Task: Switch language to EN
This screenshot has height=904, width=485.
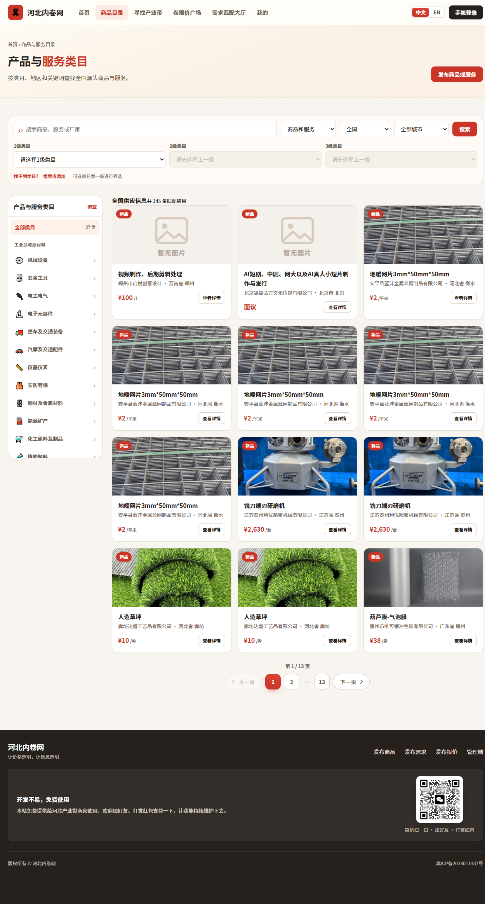Action: coord(437,12)
